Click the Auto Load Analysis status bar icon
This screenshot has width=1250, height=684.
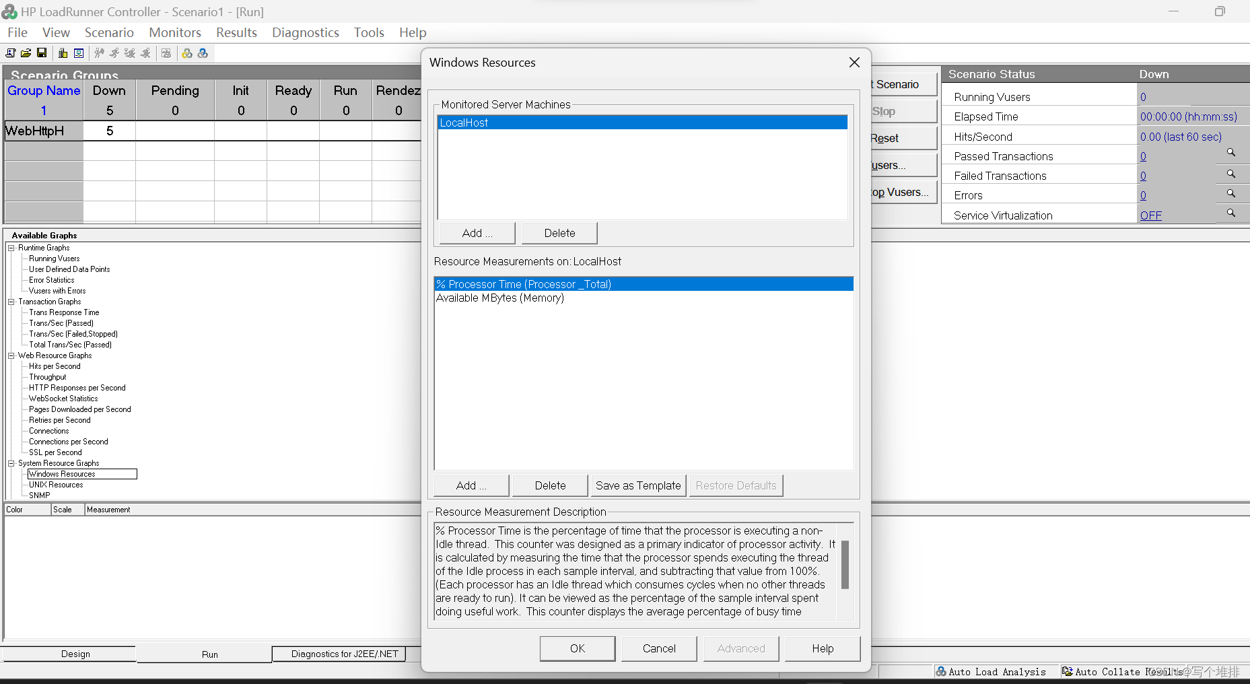coord(941,671)
